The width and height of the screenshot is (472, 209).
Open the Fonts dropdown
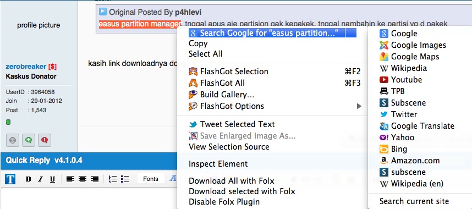pos(151,179)
